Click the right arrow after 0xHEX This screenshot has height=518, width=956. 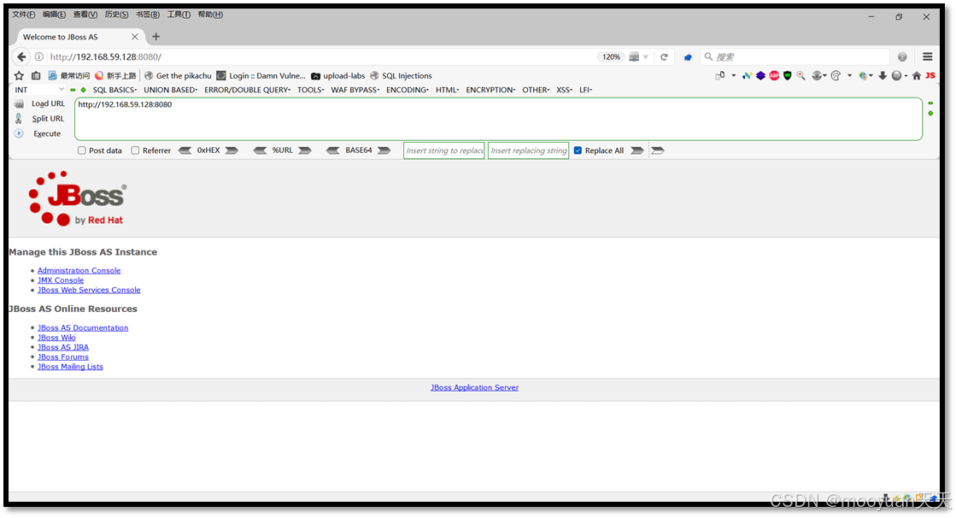pyautogui.click(x=232, y=150)
